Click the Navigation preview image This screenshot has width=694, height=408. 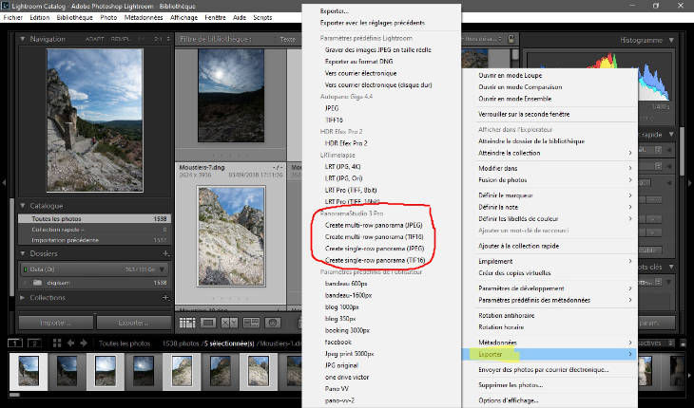click(95, 121)
